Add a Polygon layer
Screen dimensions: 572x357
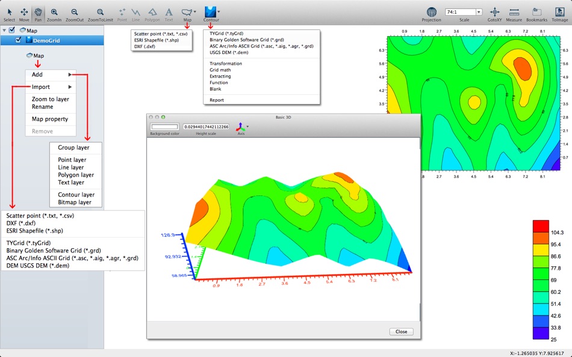pyautogui.click(x=76, y=175)
